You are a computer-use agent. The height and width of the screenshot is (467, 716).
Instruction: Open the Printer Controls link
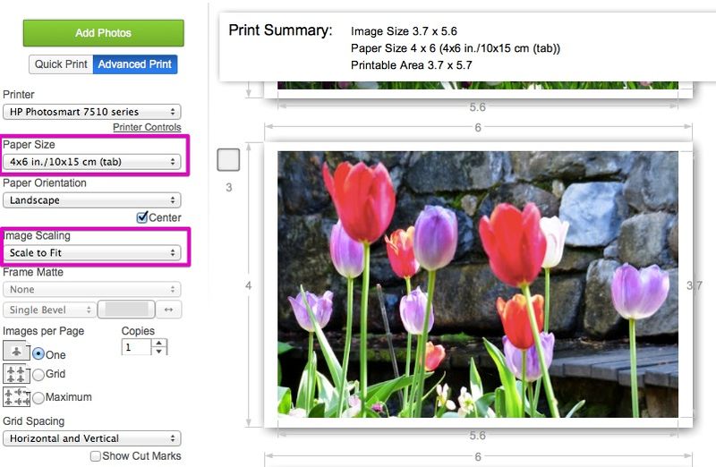(147, 127)
